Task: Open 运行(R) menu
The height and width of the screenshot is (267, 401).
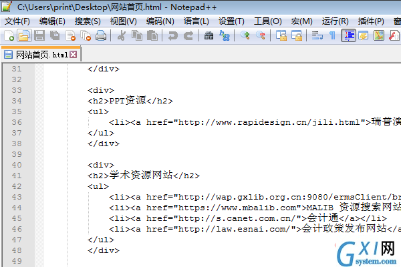Action: [x=335, y=21]
